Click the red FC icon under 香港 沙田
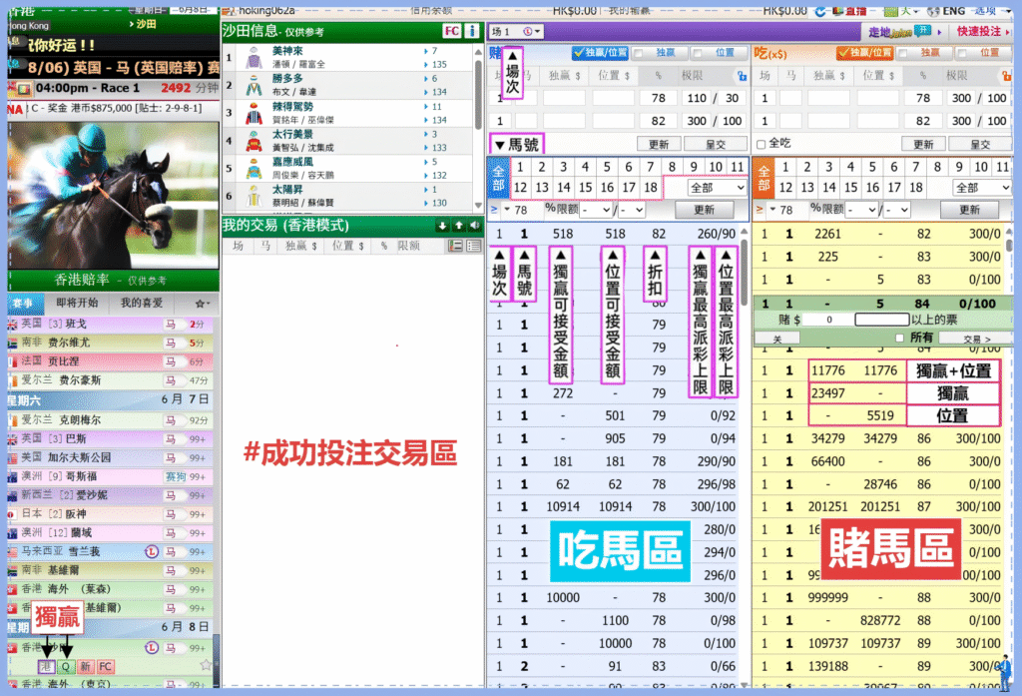This screenshot has height=696, width=1022. coord(106,667)
